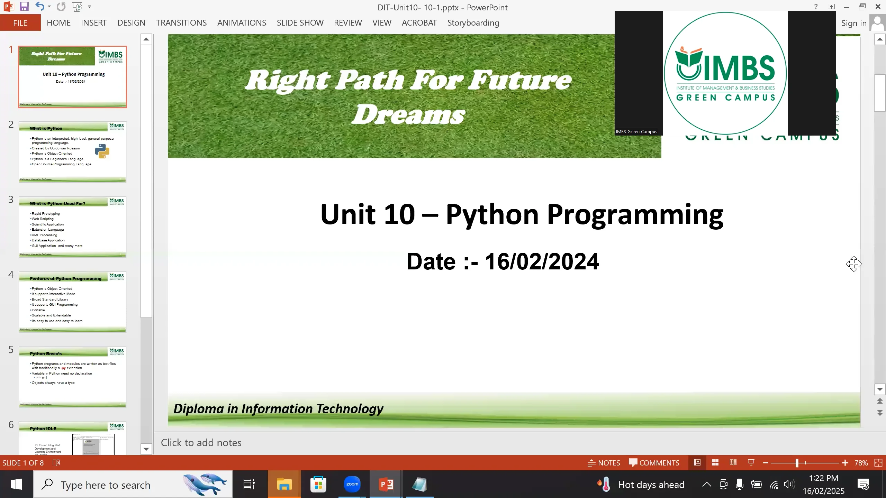Click the slide panel scroll-down arrow
Viewport: 886px width, 498px height.
pyautogui.click(x=146, y=449)
